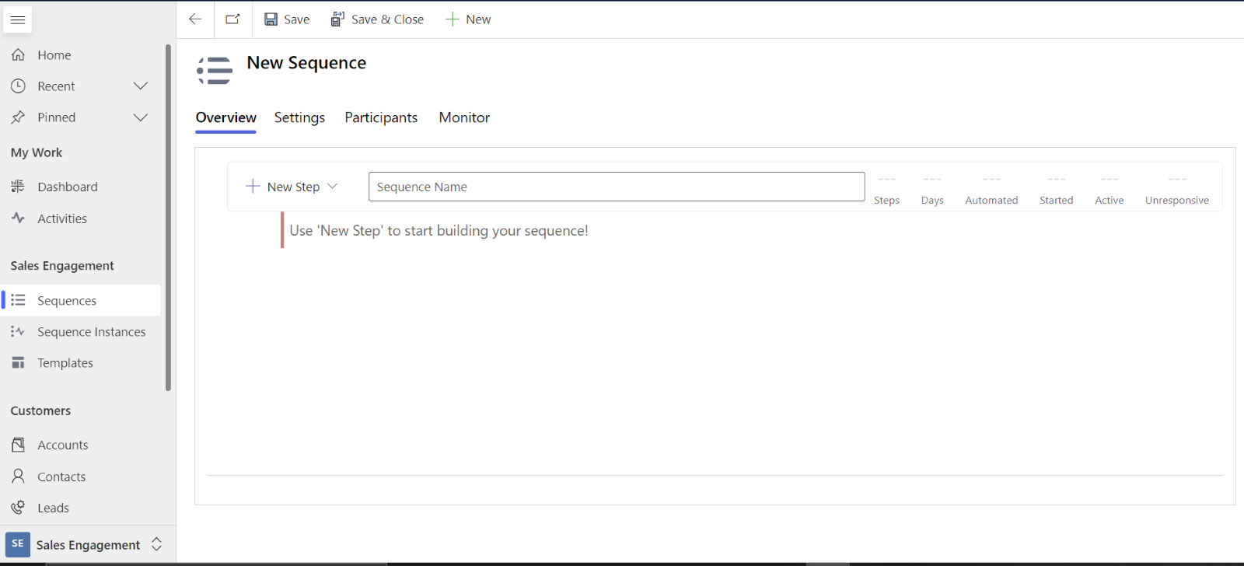Click the Pinned label in sidebar

[x=57, y=117]
